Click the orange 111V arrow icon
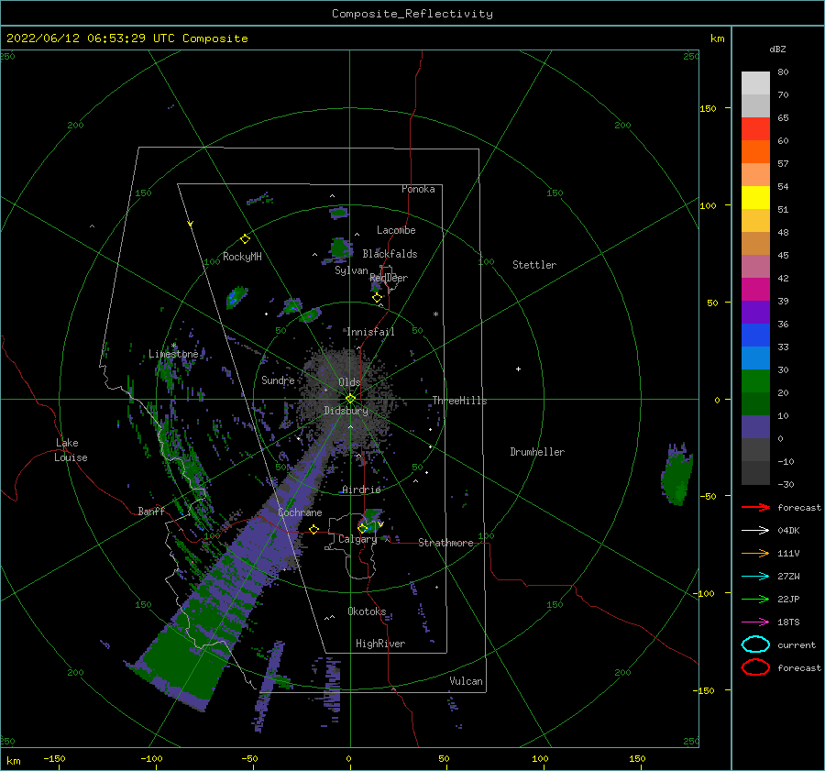The height and width of the screenshot is (771, 825). (755, 553)
